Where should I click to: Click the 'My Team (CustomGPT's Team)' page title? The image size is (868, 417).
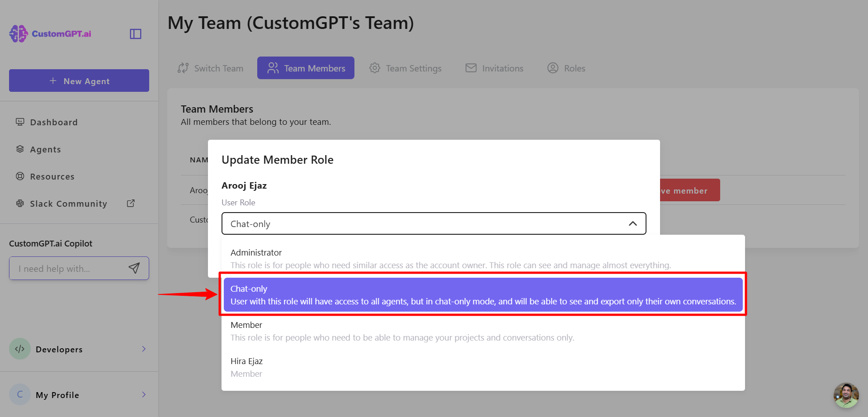click(291, 23)
